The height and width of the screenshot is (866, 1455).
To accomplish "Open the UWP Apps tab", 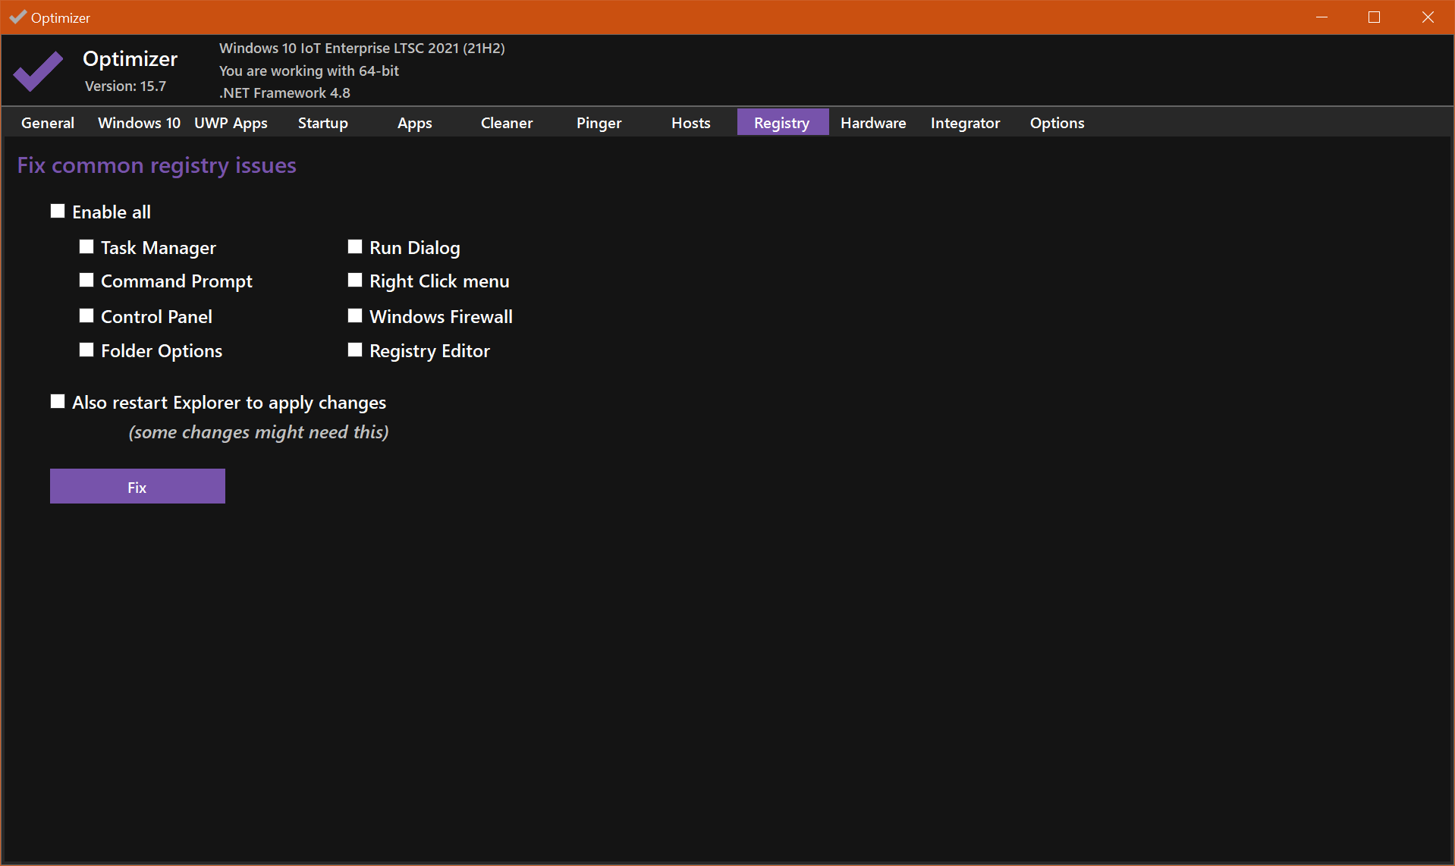I will [231, 122].
